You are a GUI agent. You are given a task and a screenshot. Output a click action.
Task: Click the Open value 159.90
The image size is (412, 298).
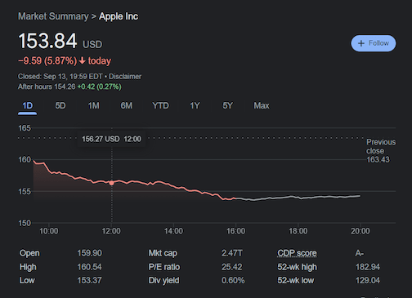coord(89,253)
